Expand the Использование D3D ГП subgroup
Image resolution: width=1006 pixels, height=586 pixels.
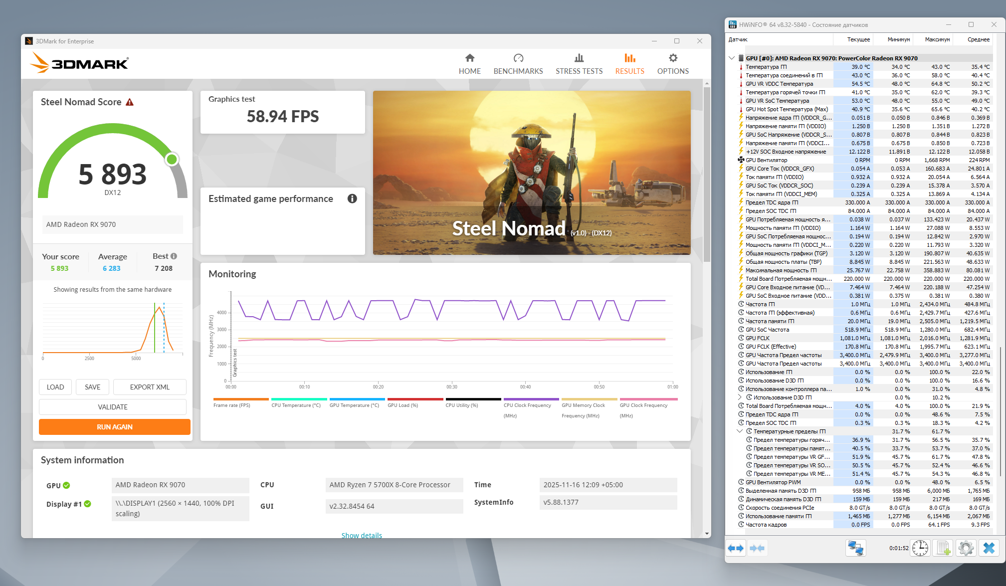[740, 397]
